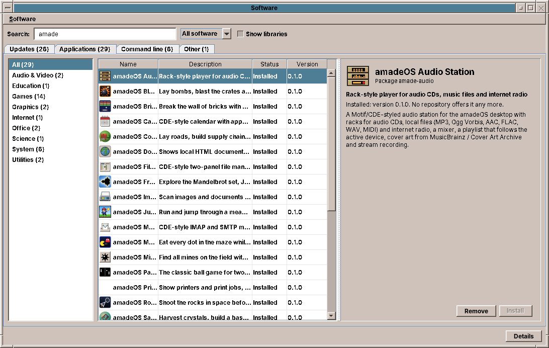Click the package list scroll up arrow
Screen dimensions: 549x348
tap(331, 73)
